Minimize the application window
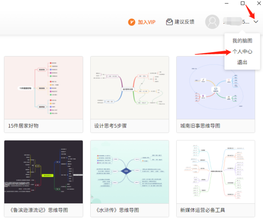The image size is (263, 223). (227, 4)
